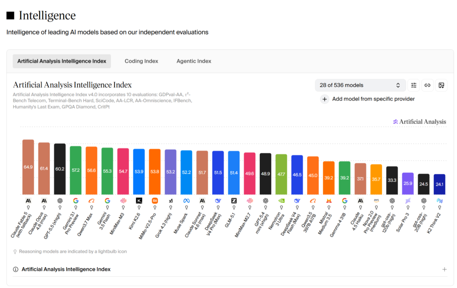Click Alibaba logo under the Qwen3.7 Max bar
The height and width of the screenshot is (288, 457).
click(91, 200)
